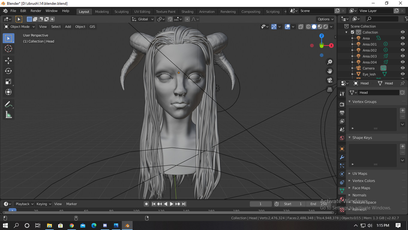Select the Scale tool
The image size is (408, 230).
8,81
